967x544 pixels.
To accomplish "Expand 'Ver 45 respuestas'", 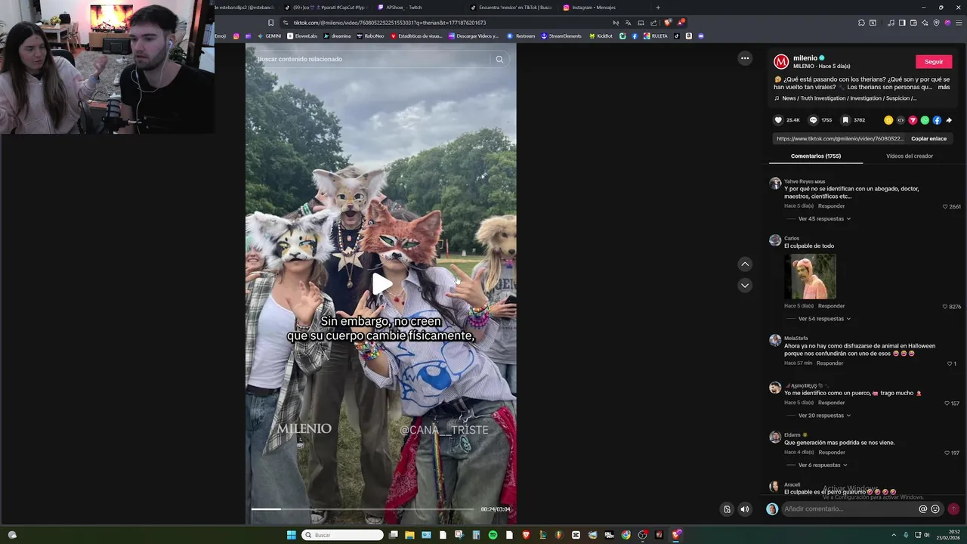I will [824, 218].
